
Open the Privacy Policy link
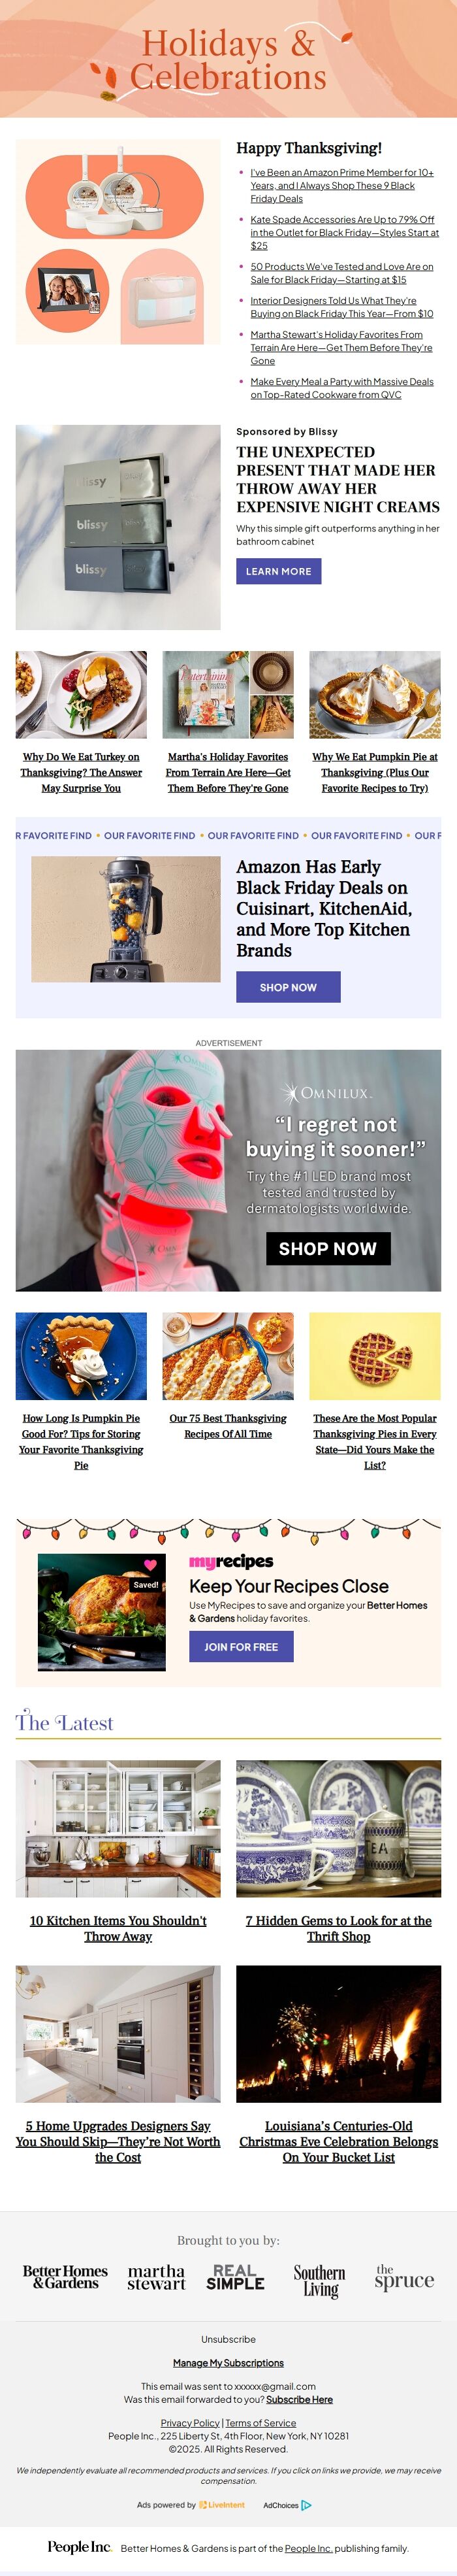click(x=189, y=2423)
